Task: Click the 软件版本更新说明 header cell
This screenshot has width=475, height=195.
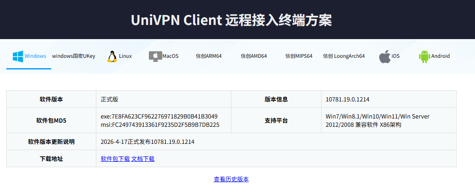Action: [x=51, y=141]
